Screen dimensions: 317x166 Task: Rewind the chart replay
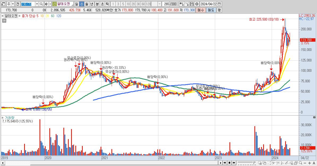click(225, 163)
